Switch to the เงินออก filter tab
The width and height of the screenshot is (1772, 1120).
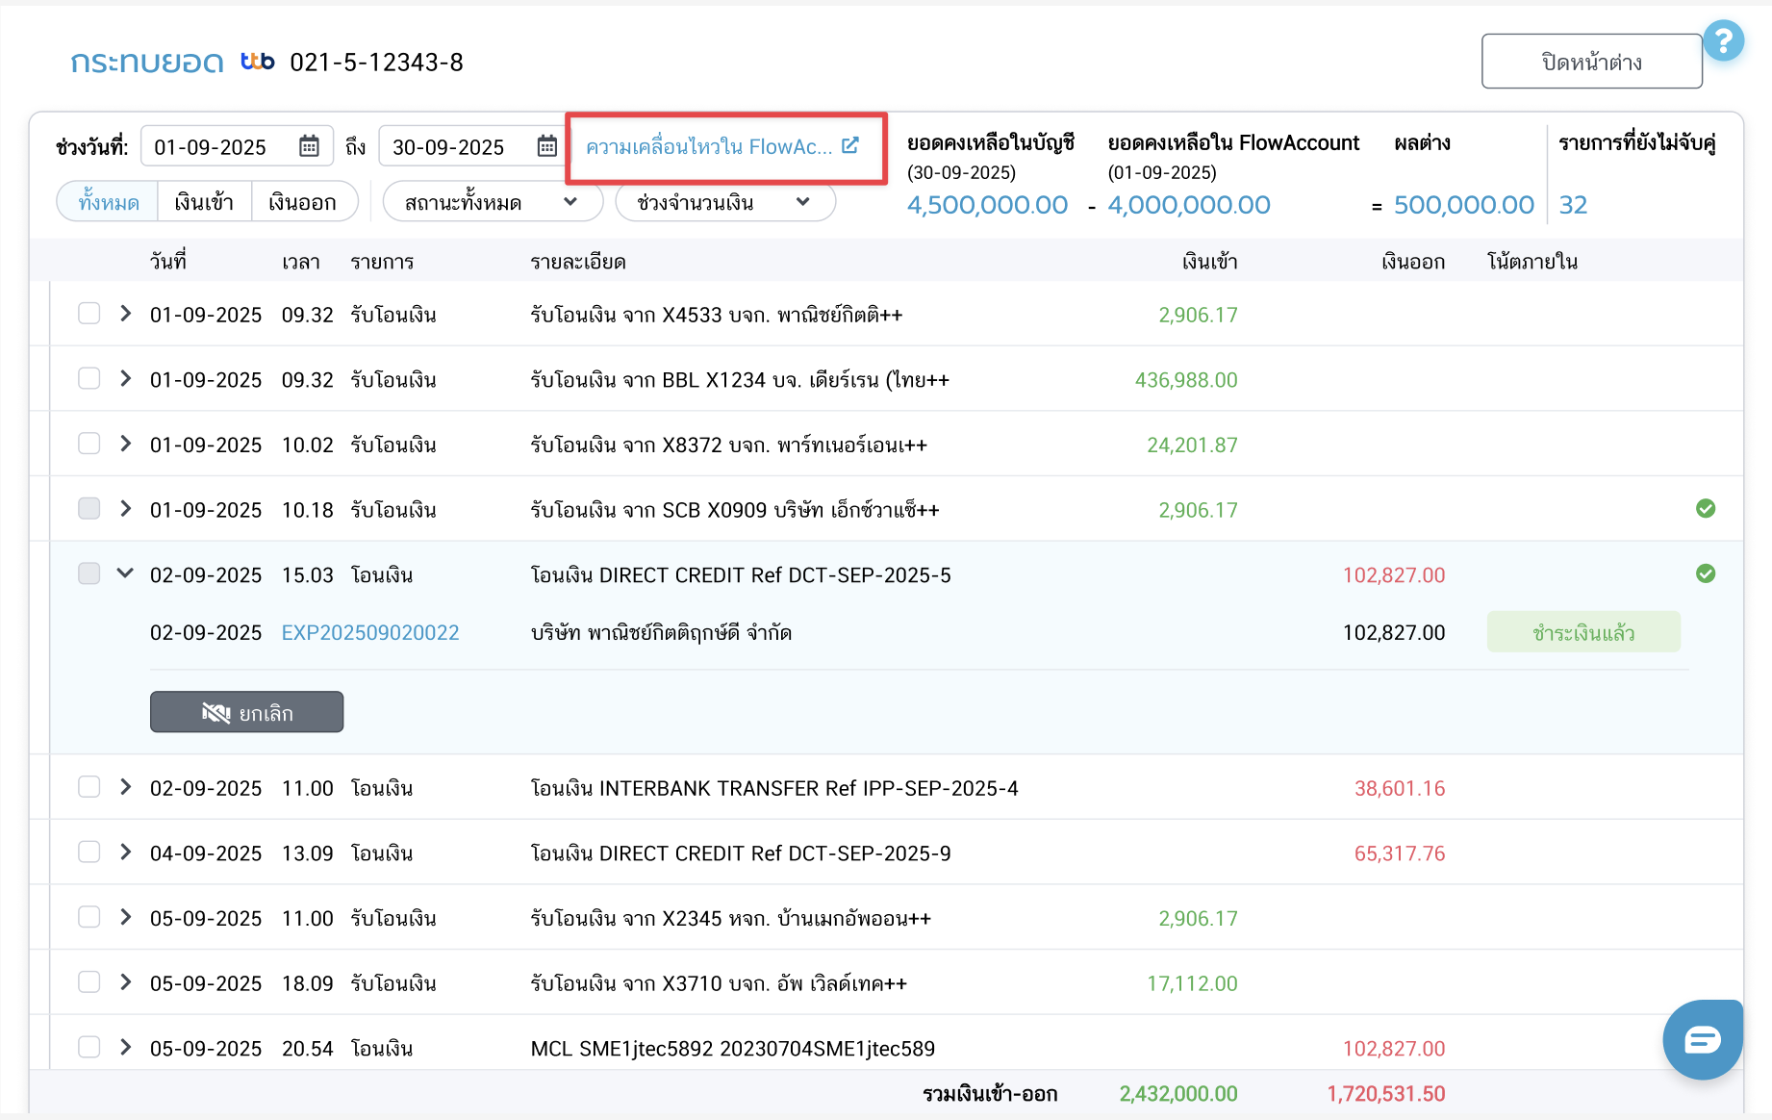point(302,202)
